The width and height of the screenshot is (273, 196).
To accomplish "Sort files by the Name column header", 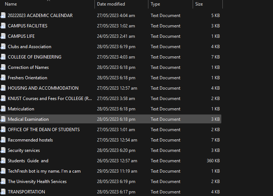I will pyautogui.click(x=11, y=4).
